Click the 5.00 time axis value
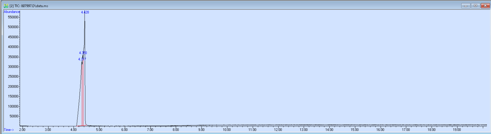Screen dimensions: 491x134 pos(99,129)
